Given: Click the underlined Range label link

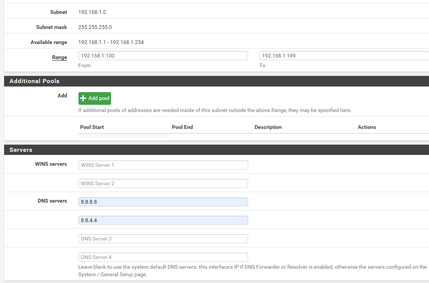Looking at the screenshot, I should coord(60,57).
